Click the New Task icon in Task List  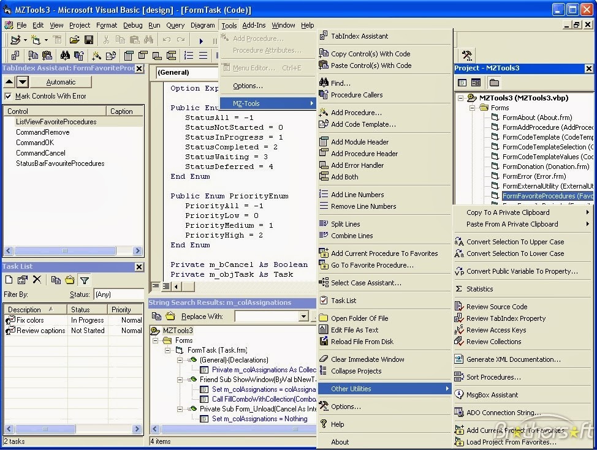[x=9, y=280]
